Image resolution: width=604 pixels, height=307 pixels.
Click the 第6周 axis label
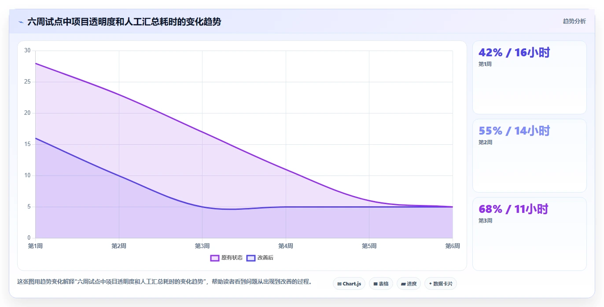coord(453,246)
